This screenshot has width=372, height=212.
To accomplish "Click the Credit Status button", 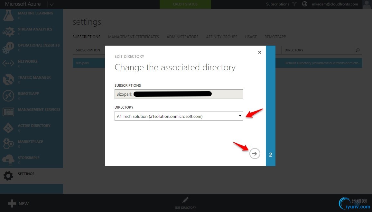I will click(185, 4).
